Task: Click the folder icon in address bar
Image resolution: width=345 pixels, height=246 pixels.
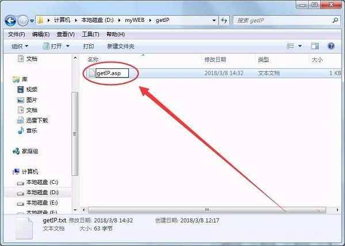Action: [x=40, y=20]
